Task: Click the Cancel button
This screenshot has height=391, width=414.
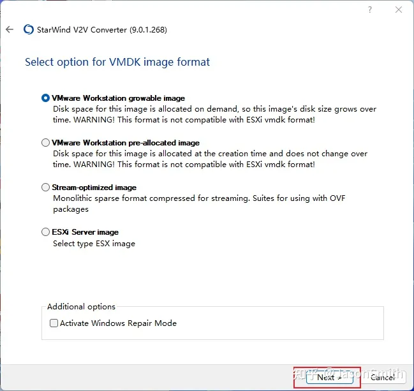Action: coord(383,377)
